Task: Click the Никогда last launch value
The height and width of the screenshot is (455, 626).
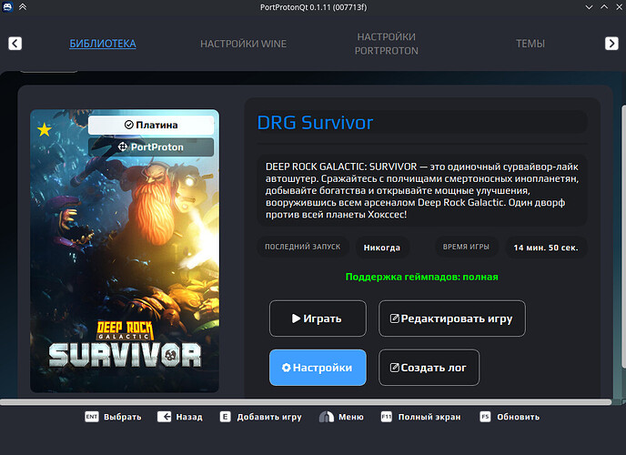Action: pyautogui.click(x=382, y=248)
